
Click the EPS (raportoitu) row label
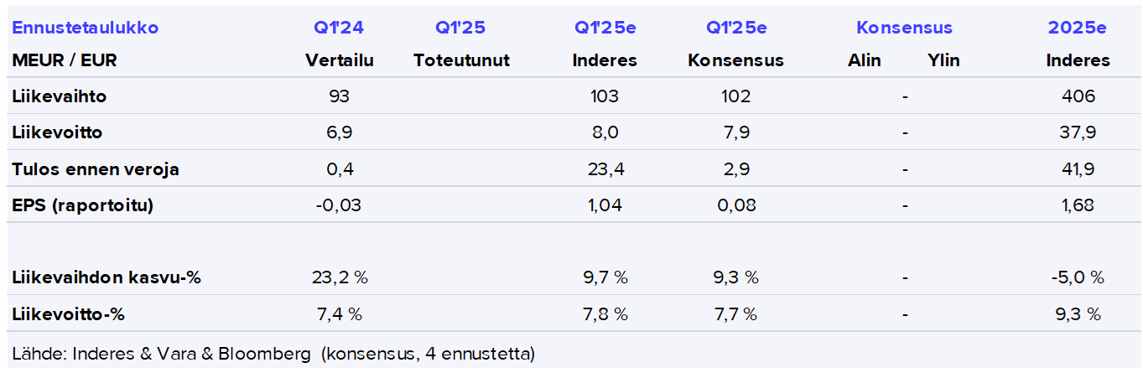[x=83, y=205]
